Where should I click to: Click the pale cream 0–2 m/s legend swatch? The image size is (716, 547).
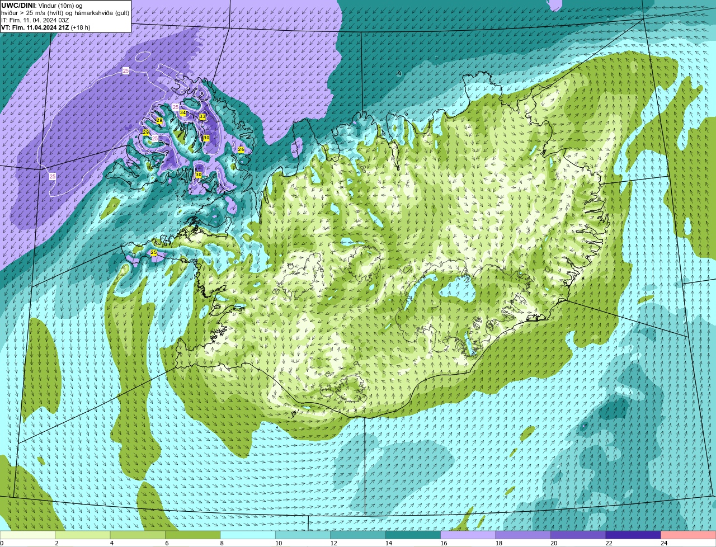(x=28, y=535)
